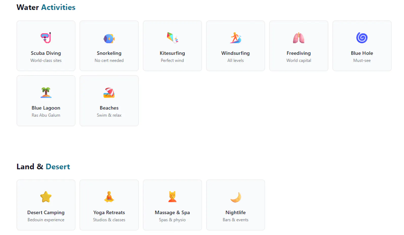Click the "Must-see" text
Viewport: 404px width, 235px height.
click(362, 61)
